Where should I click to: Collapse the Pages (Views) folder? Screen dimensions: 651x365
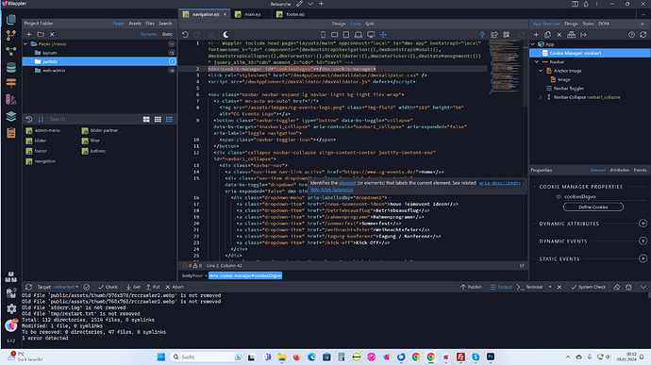[x=25, y=43]
